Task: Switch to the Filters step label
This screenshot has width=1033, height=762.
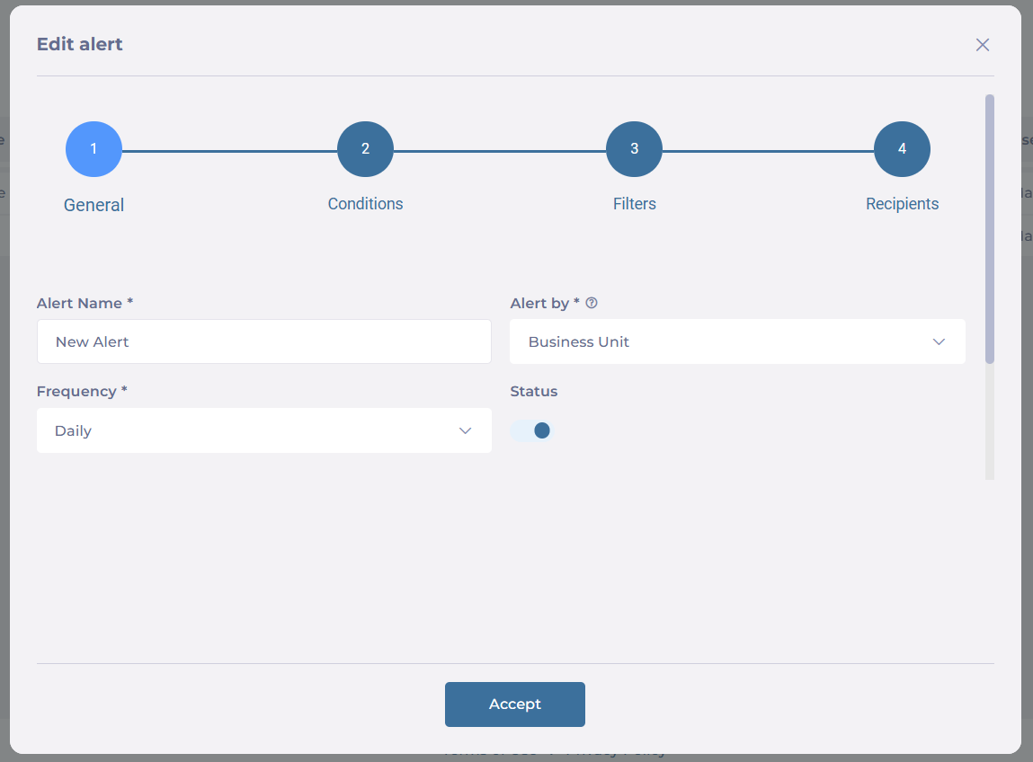Action: (634, 203)
